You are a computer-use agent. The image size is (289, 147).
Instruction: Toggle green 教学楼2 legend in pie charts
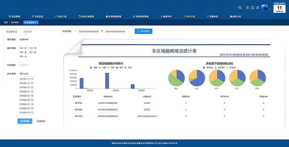click(x=219, y=68)
